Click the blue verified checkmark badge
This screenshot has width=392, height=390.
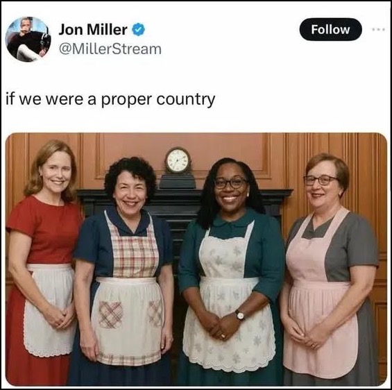pos(138,30)
